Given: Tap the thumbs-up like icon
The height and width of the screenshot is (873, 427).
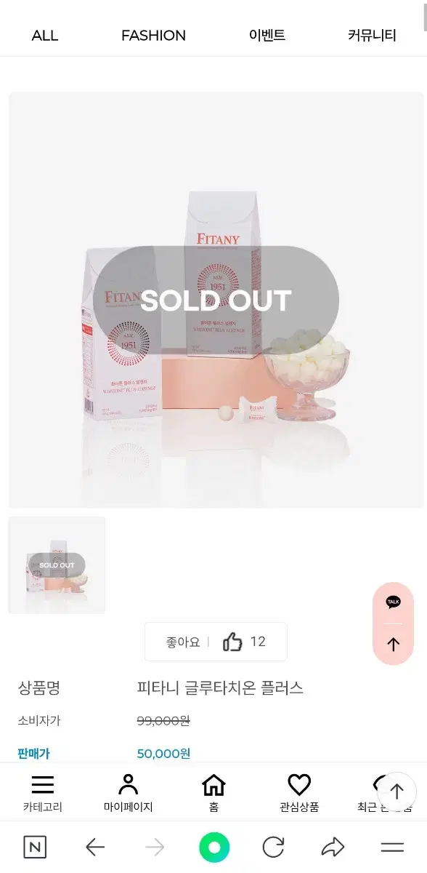Looking at the screenshot, I should [232, 642].
